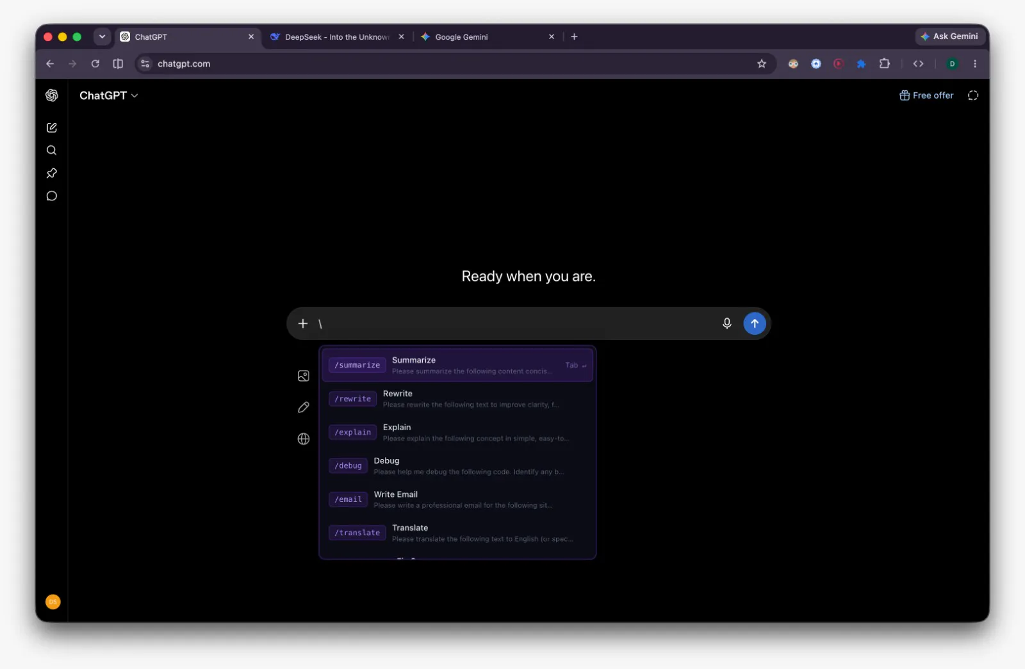Click the plus attach button in prompt box
Screen dimensions: 1025x669
[303, 323]
